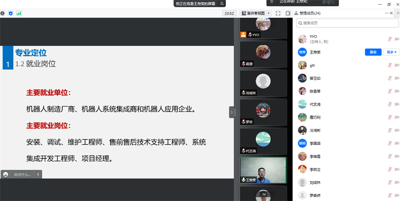Image resolution: width=400 pixels, height=201 pixels.
Task: Enter full screen mode via icon
Action: pos(278,13)
